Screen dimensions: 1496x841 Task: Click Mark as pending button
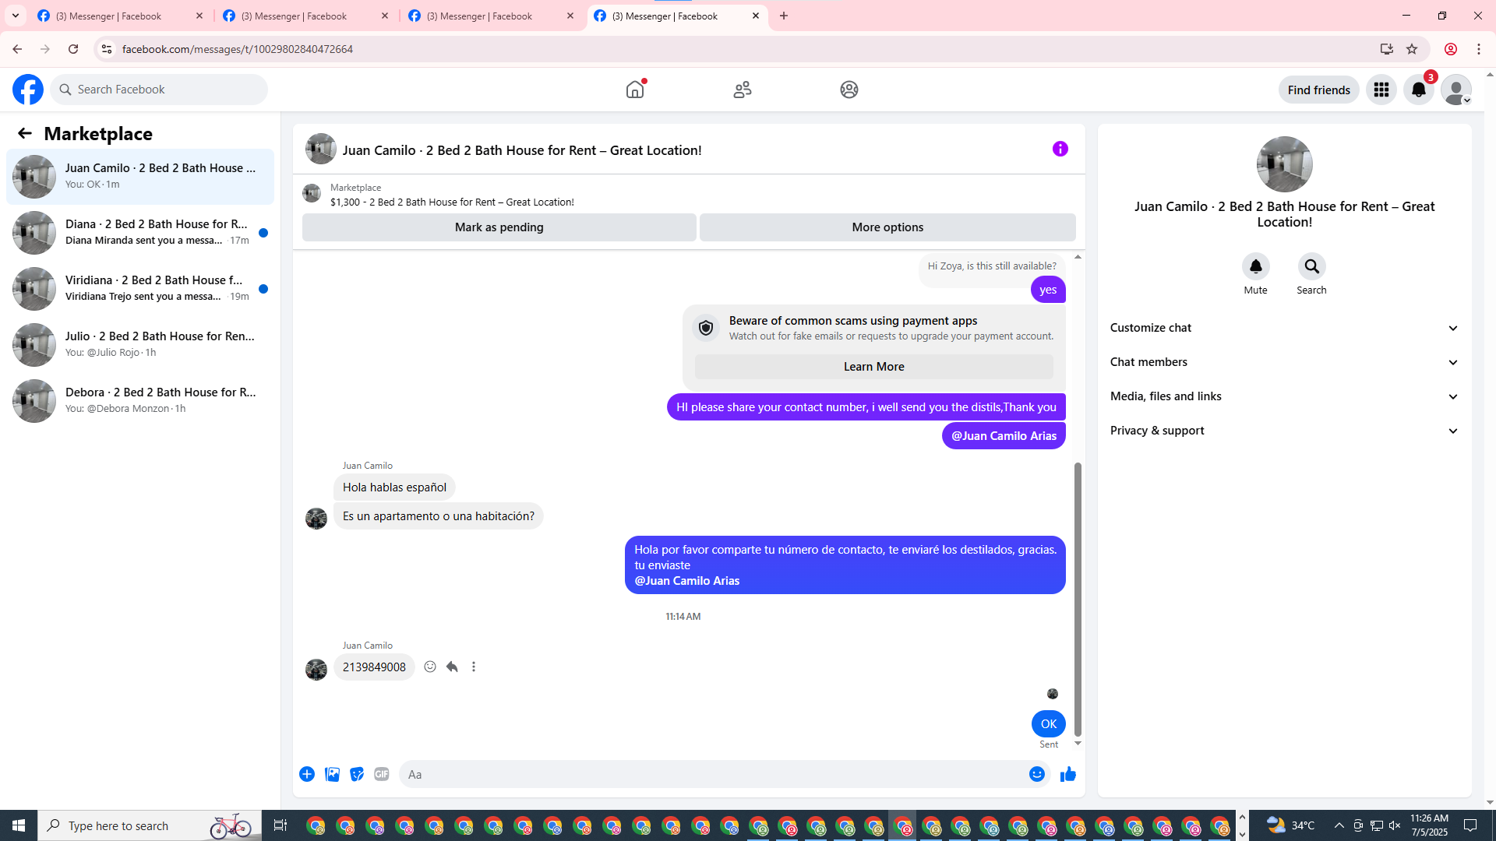click(x=499, y=227)
